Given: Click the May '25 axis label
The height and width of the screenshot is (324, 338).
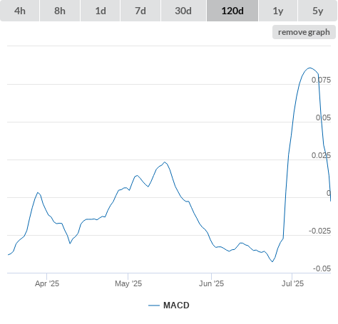Looking at the screenshot, I should tap(128, 283).
